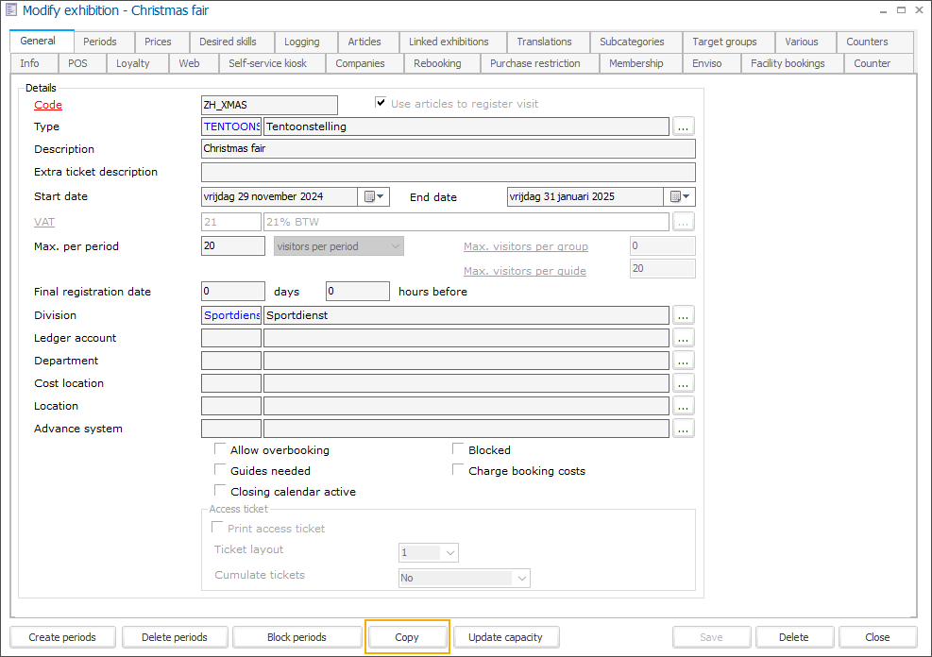The height and width of the screenshot is (657, 932).
Task: Check the Blocked checkbox
Action: 459,450
